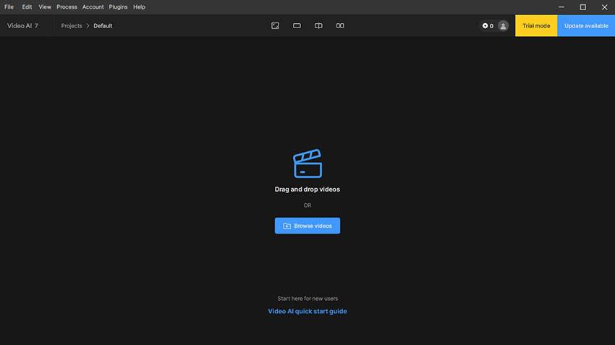Click the yellow Trial mode button
615x345 pixels.
coord(536,26)
